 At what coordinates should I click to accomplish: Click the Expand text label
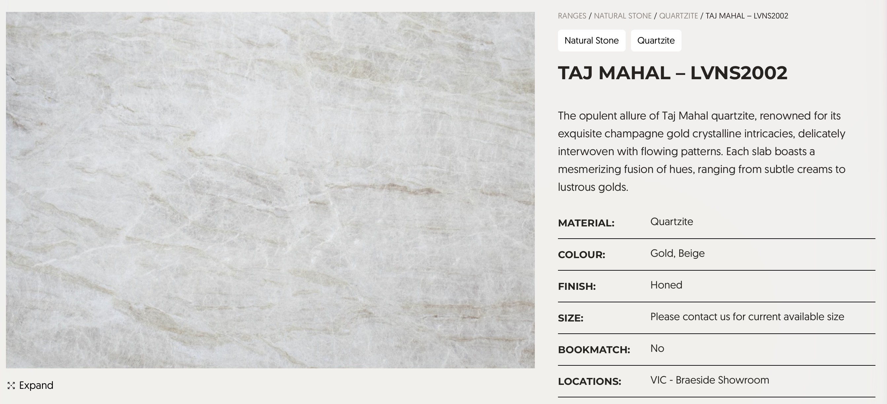[x=36, y=385]
